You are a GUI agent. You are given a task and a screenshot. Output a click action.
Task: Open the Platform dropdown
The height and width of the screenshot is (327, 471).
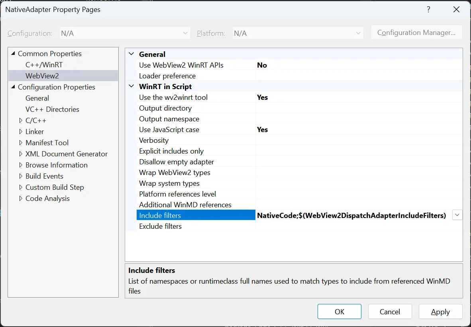click(x=358, y=33)
